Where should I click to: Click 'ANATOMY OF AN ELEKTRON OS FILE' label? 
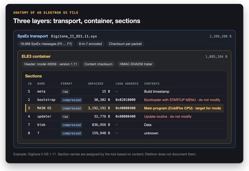[x=46, y=12]
